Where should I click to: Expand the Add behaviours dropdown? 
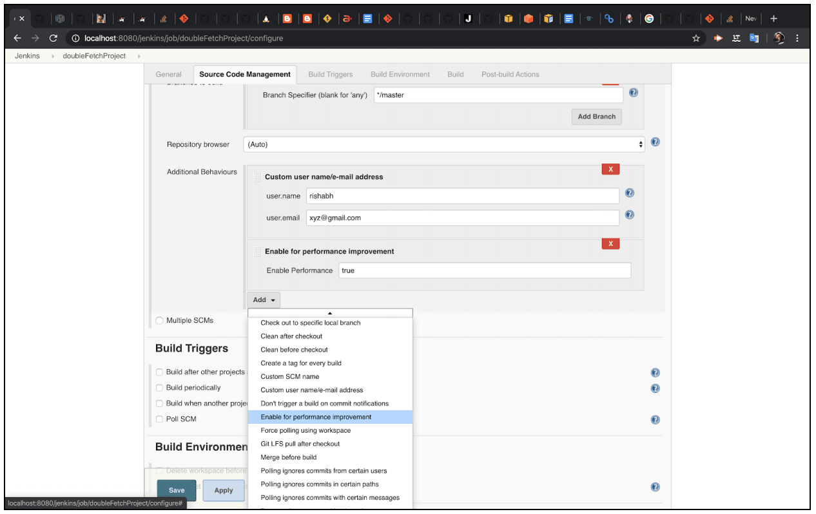pos(264,300)
